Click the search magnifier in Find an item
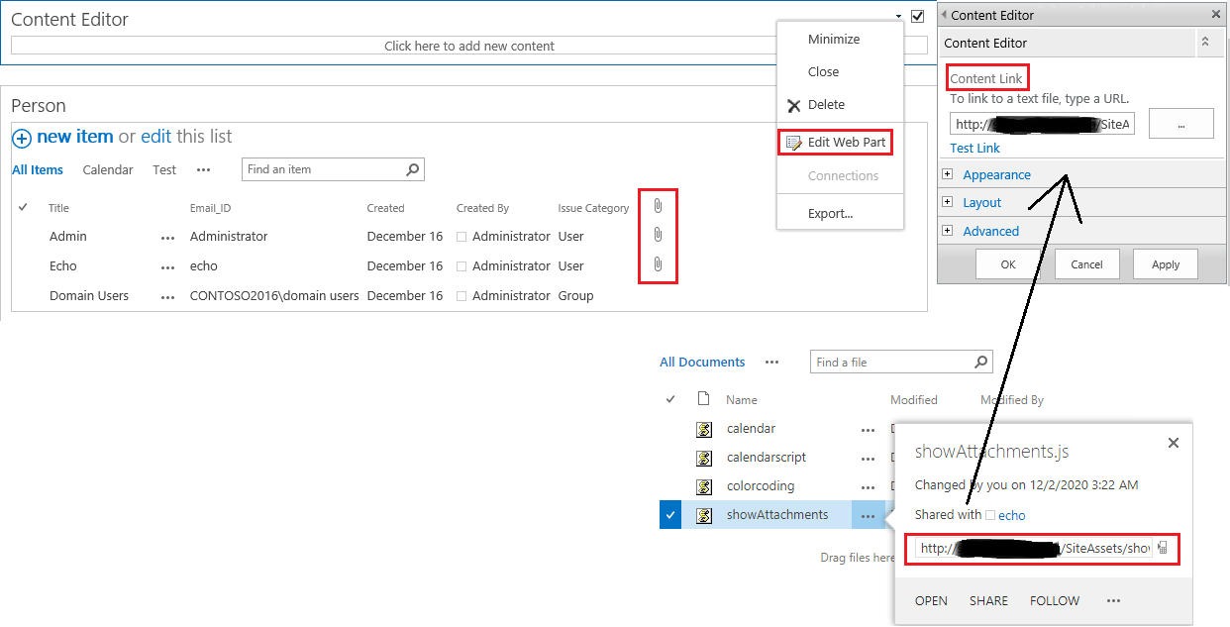1230x627 pixels. tap(412, 169)
